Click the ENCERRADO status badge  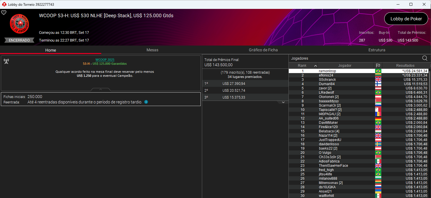pos(19,40)
